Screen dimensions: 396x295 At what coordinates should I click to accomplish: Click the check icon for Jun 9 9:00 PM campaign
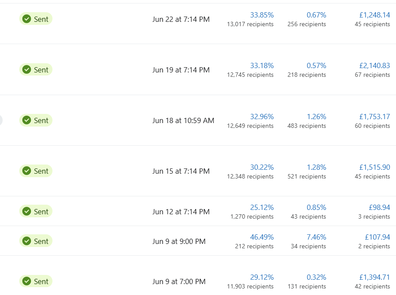point(27,241)
